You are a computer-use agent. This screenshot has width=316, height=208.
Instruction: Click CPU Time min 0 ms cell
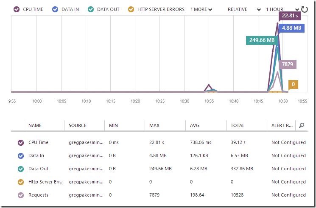[114, 142]
